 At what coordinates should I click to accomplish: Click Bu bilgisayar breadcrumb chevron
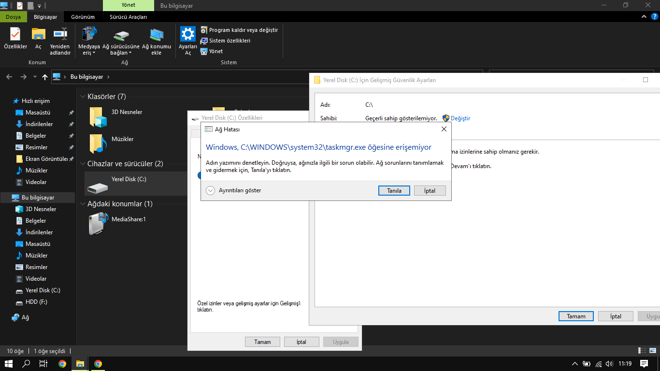(x=108, y=77)
